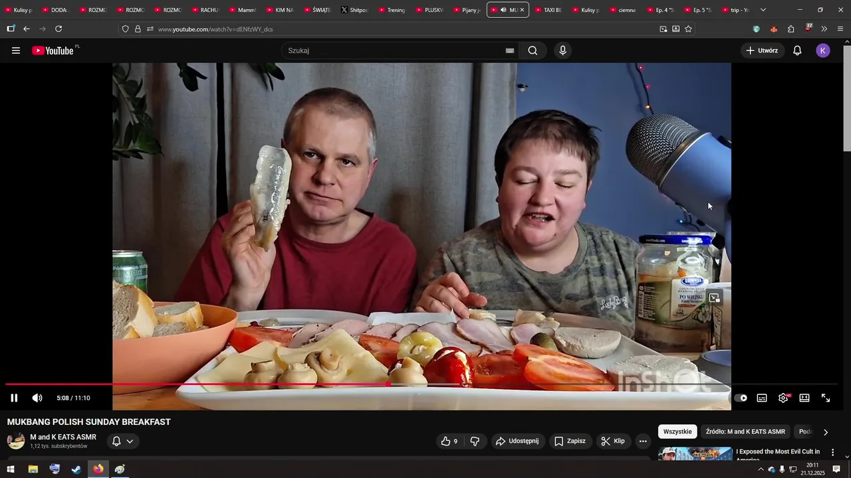Open Windows notification center icon

(x=836, y=469)
